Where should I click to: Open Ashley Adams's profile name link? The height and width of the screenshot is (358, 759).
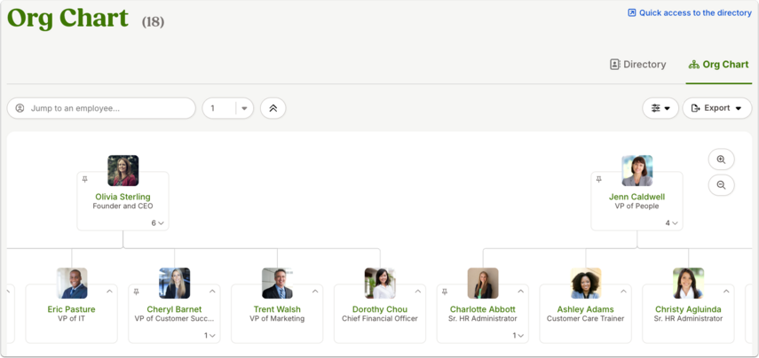[x=585, y=309]
